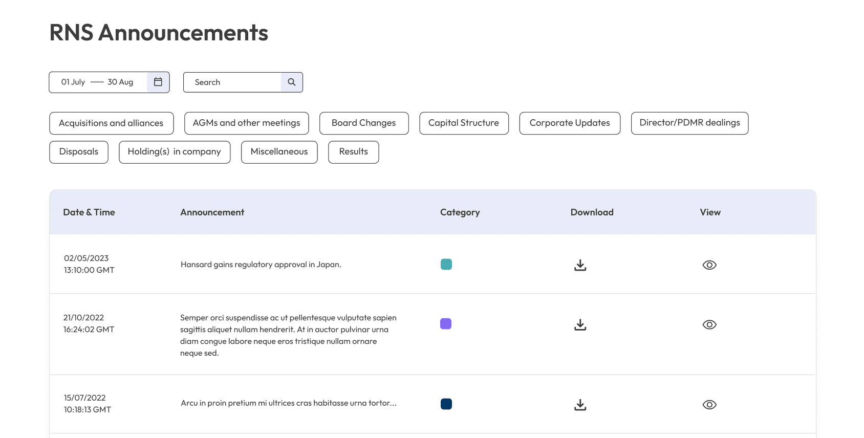This screenshot has height=438, width=864.
Task: Toggle the Acquisitions and alliances filter
Action: click(111, 123)
